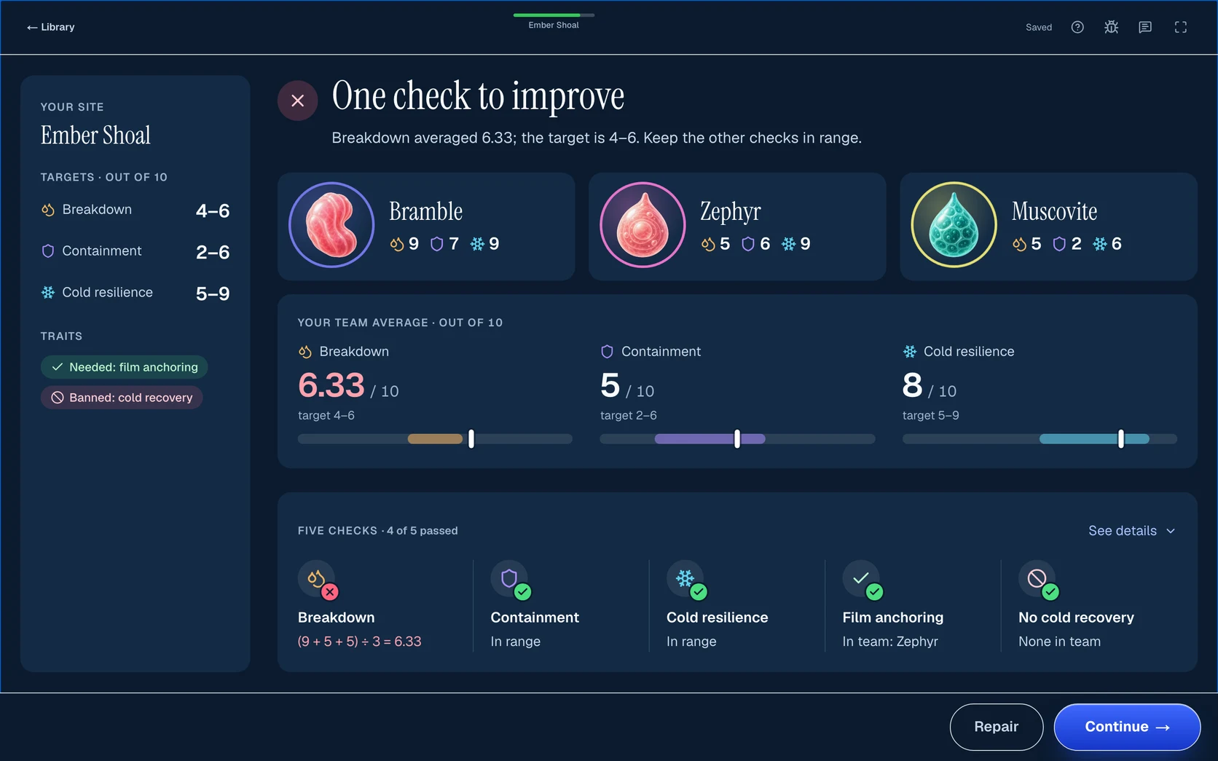Viewport: 1218px width, 761px height.
Task: Click the 'None in team' text
Action: [1060, 642]
